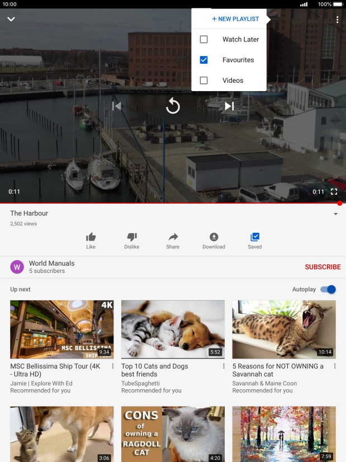Tap the Download icon
The height and width of the screenshot is (462, 346).
click(214, 237)
